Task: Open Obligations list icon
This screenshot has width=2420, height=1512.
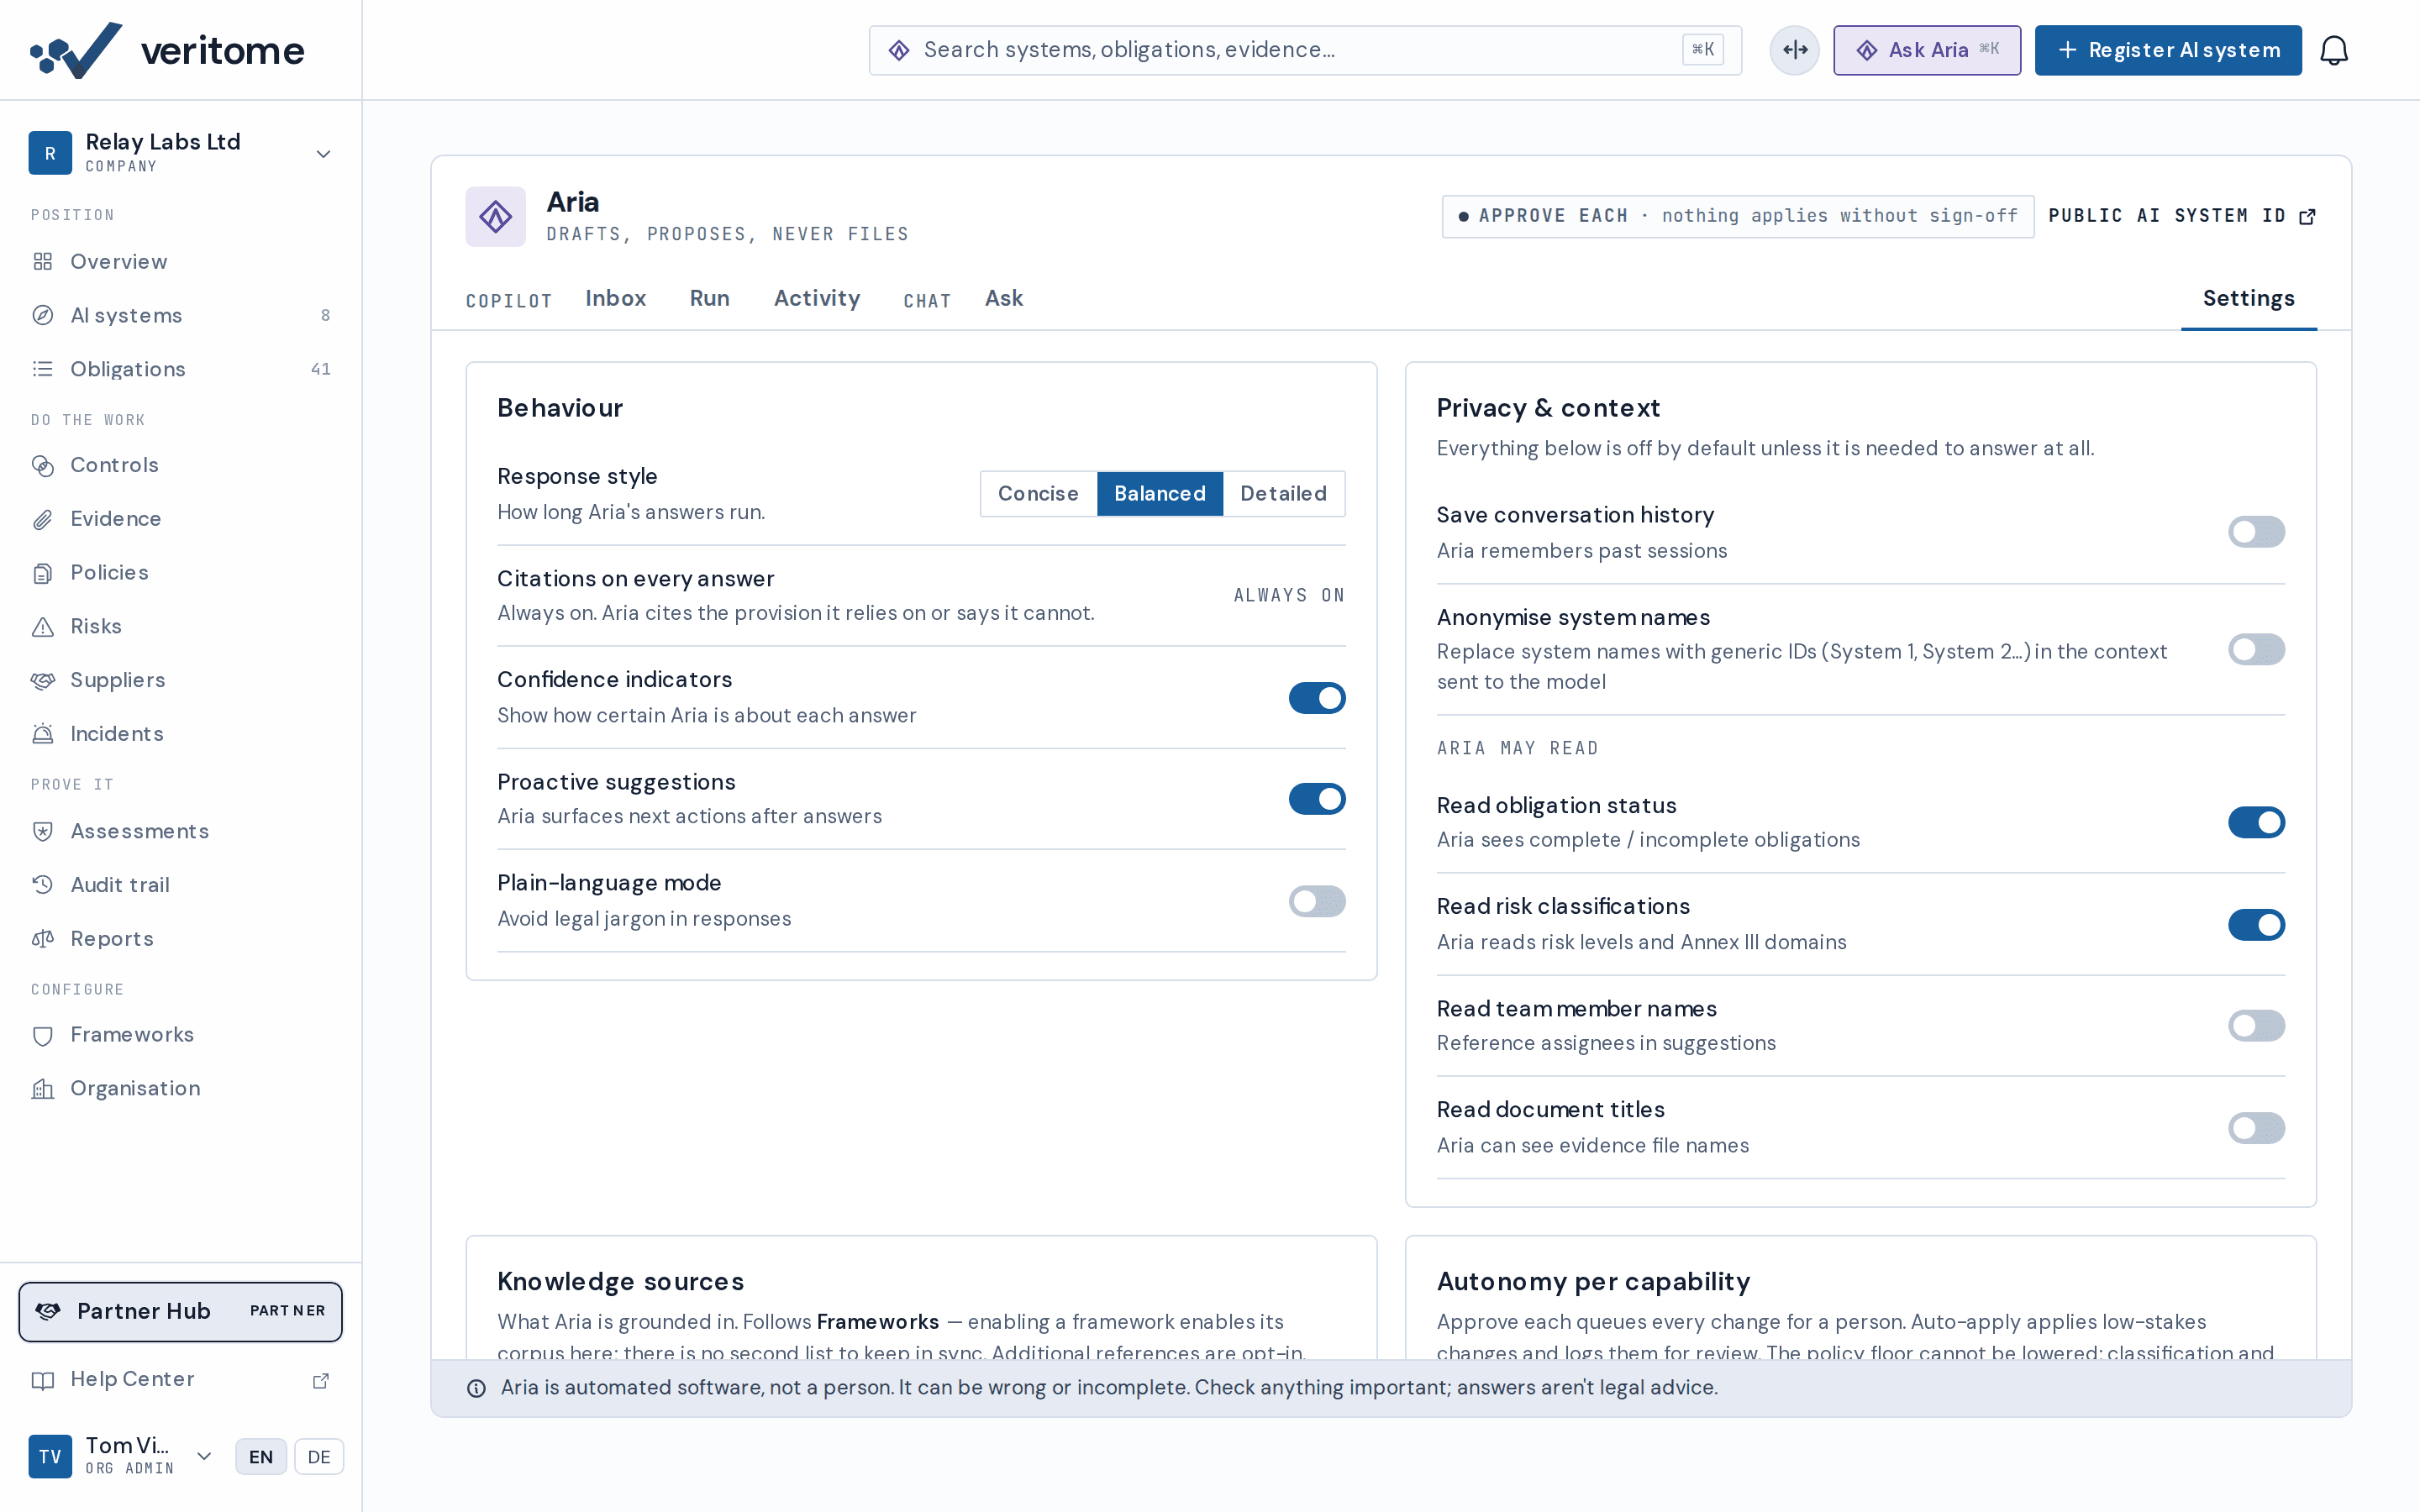Action: (x=43, y=369)
